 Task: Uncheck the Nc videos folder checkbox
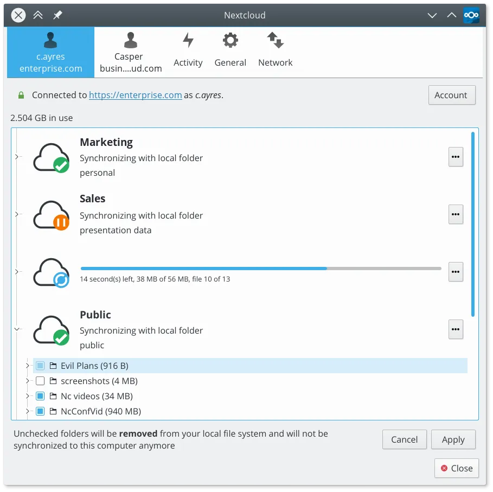[40, 396]
